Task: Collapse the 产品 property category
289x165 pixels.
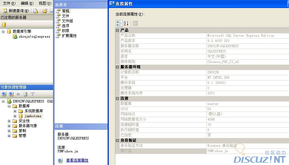Action: 117,30
